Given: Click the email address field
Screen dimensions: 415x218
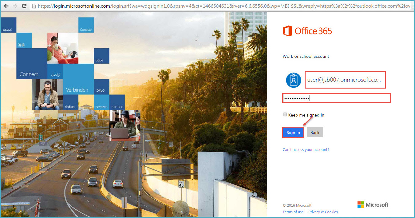Looking at the screenshot, I should point(345,80).
